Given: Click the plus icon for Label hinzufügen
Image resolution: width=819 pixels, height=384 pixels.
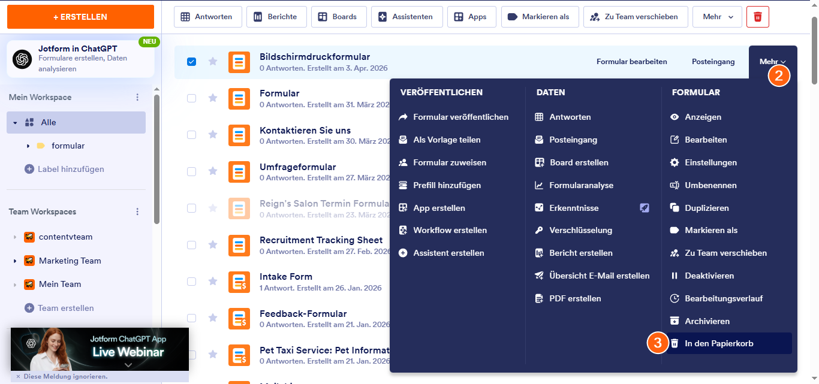Looking at the screenshot, I should click(29, 169).
